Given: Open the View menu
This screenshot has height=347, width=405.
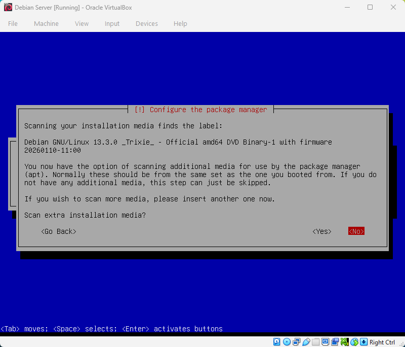Looking at the screenshot, I should [82, 23].
